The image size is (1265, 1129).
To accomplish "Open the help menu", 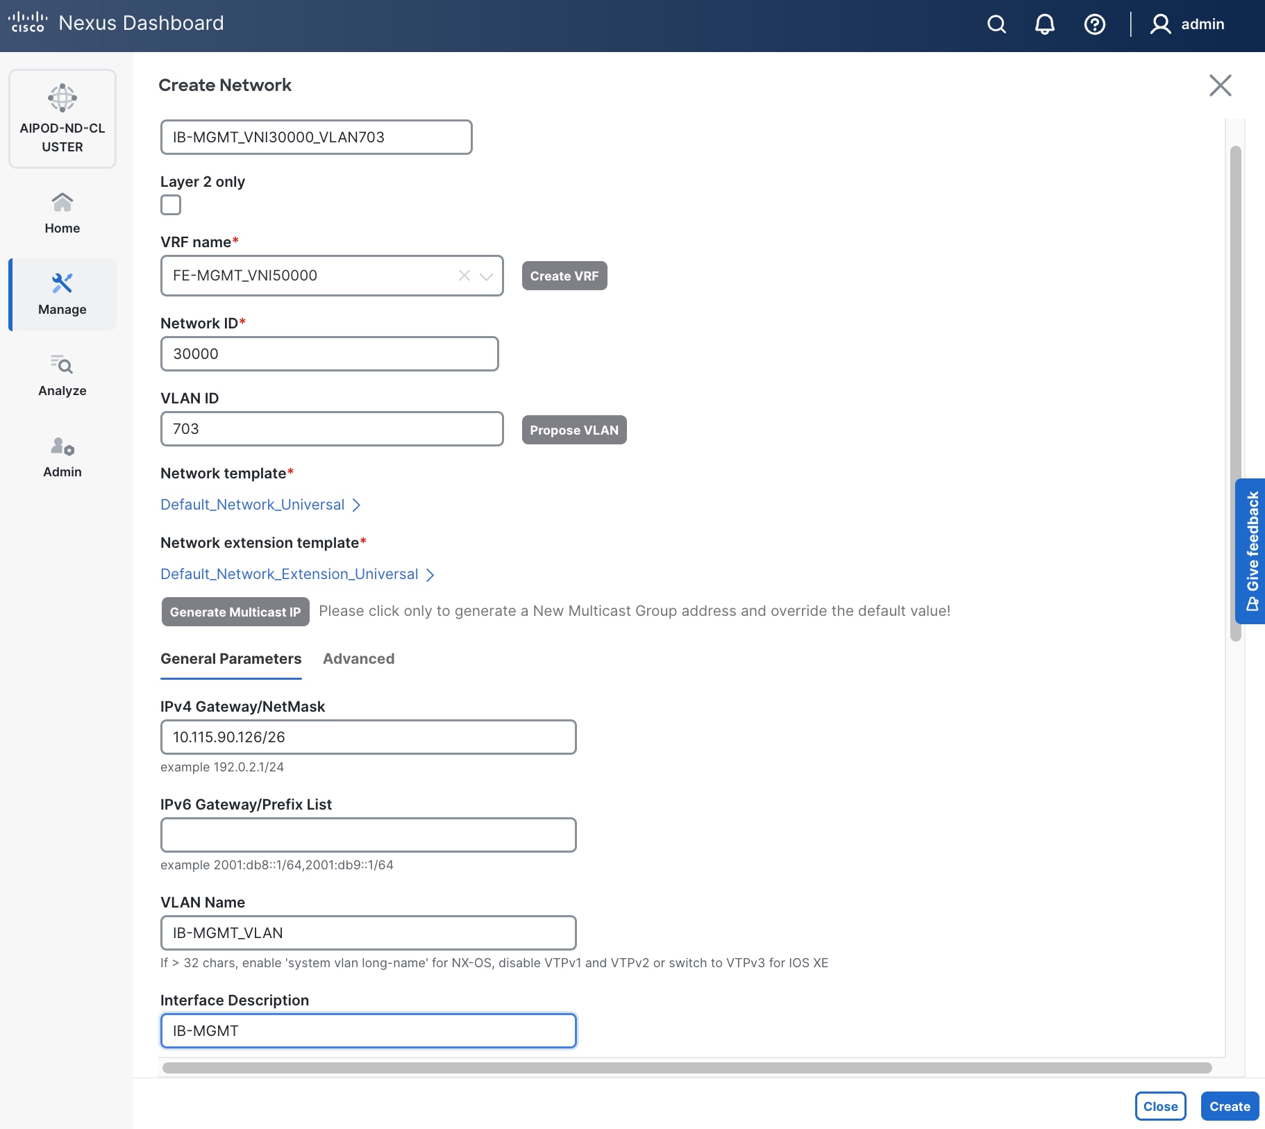I will click(1094, 24).
